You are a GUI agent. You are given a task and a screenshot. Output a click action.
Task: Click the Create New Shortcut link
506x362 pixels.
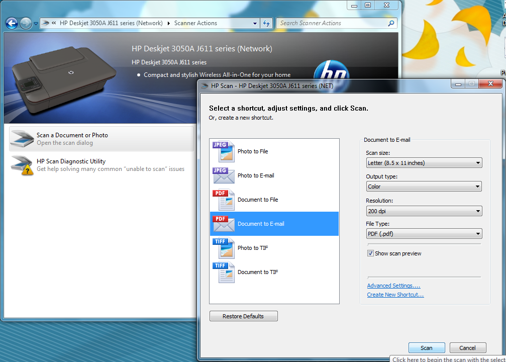coord(395,295)
